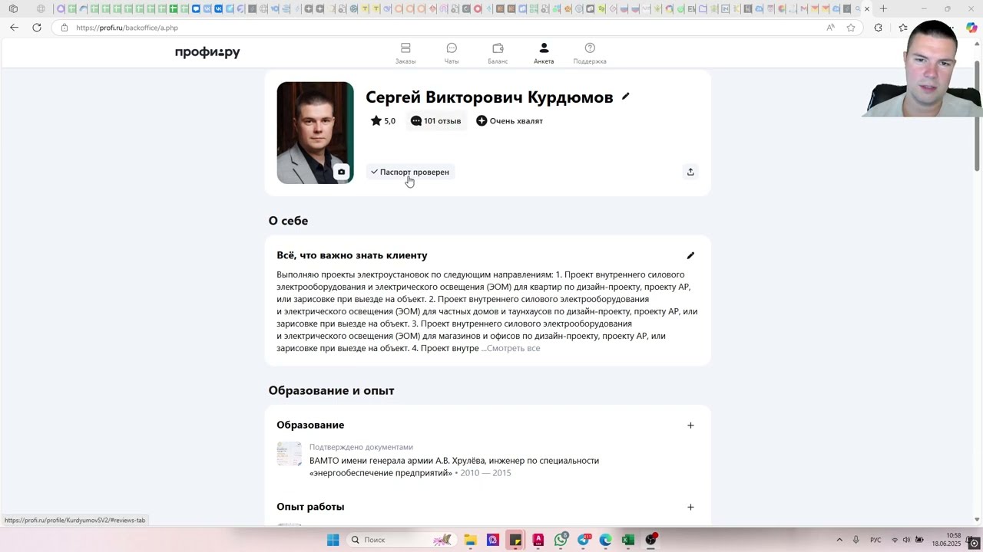The width and height of the screenshot is (983, 552).
Task: Open File Explorer from taskbar
Action: pyautogui.click(x=470, y=540)
